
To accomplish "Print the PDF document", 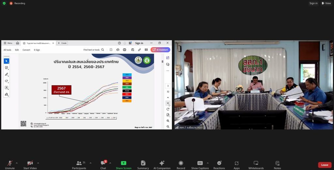I will coord(125,50).
